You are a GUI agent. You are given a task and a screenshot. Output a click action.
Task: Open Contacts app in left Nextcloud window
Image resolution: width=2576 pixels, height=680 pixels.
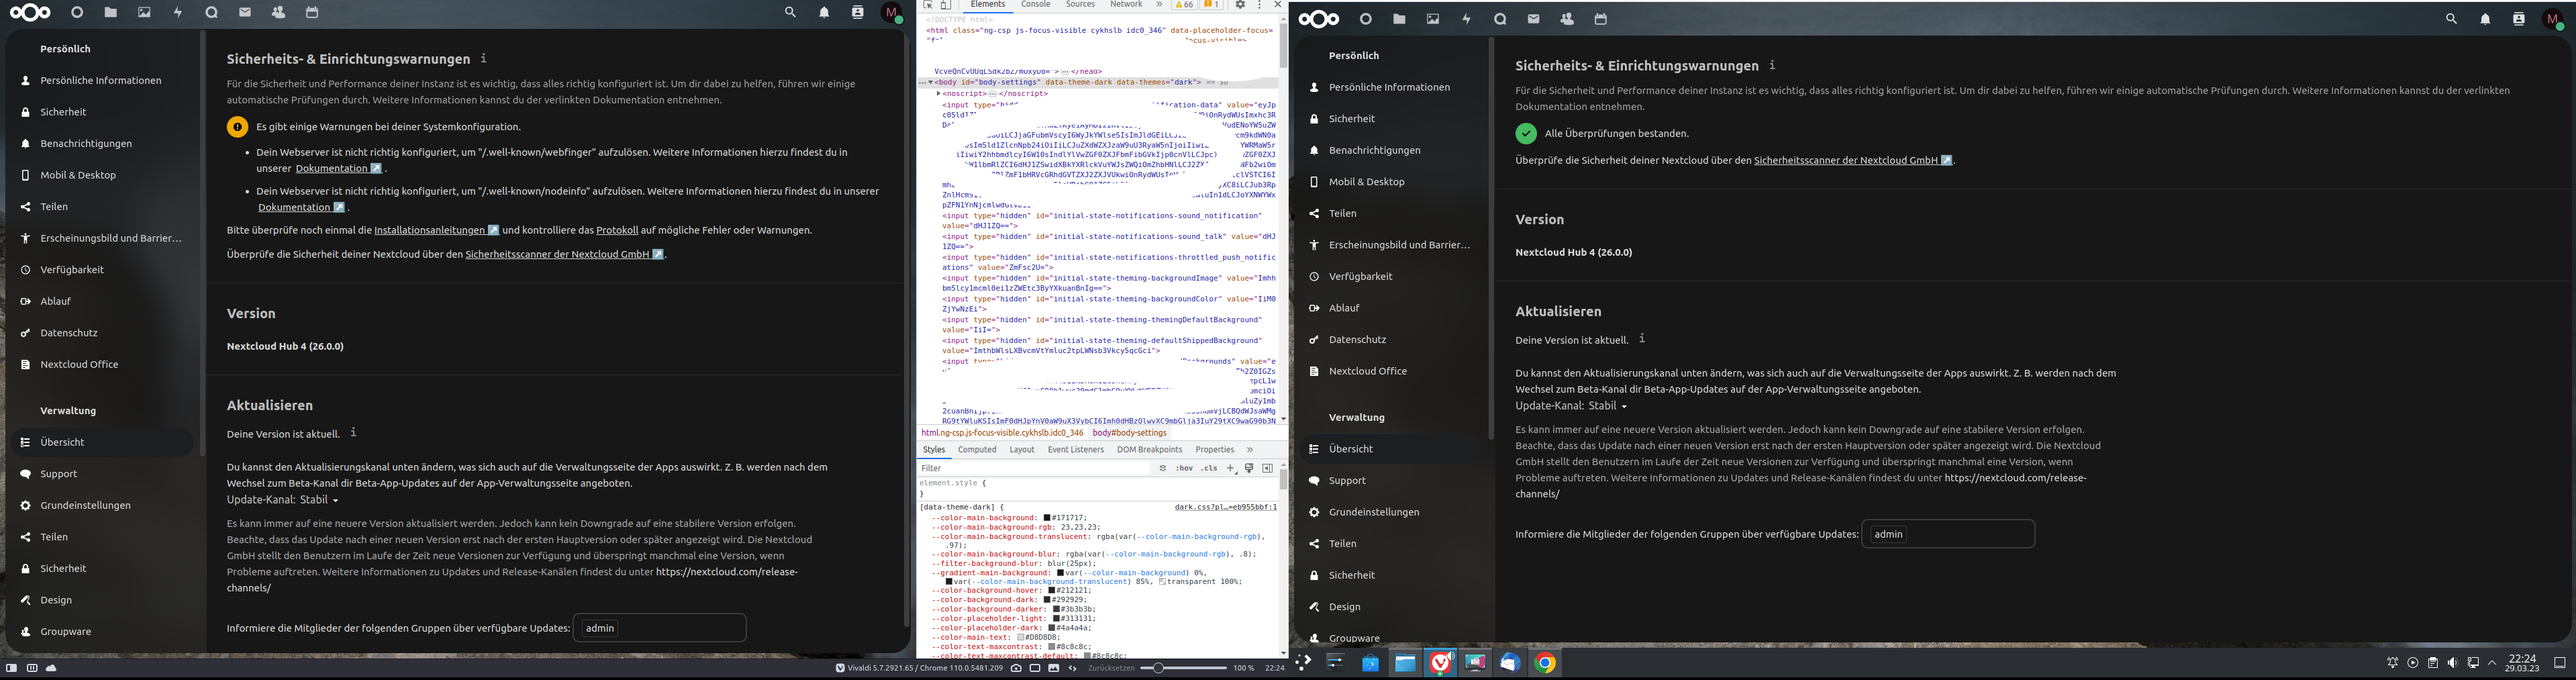(x=278, y=13)
